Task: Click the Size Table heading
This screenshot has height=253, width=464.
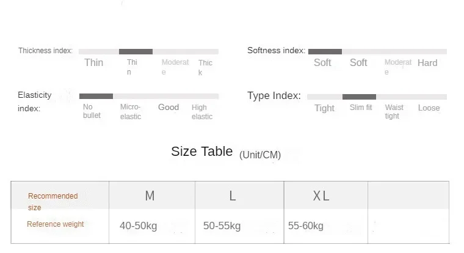Action: pyautogui.click(x=201, y=152)
